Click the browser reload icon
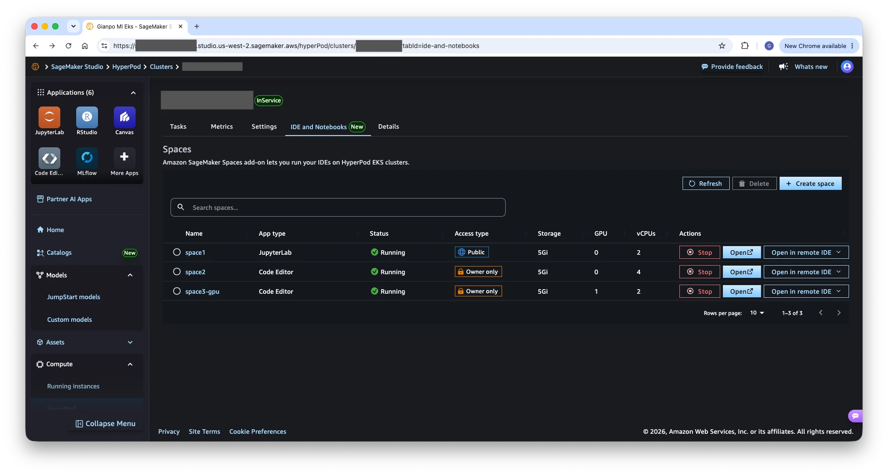The image size is (888, 475). point(68,46)
